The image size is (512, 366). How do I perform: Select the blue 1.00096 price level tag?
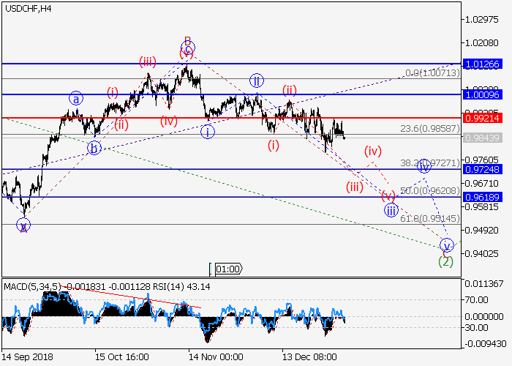(x=485, y=94)
